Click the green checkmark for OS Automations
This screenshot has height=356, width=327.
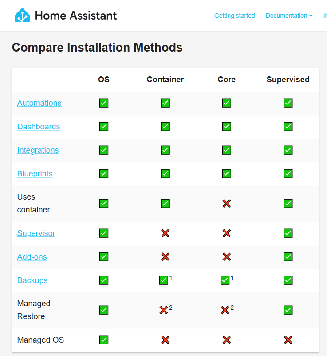click(x=104, y=103)
